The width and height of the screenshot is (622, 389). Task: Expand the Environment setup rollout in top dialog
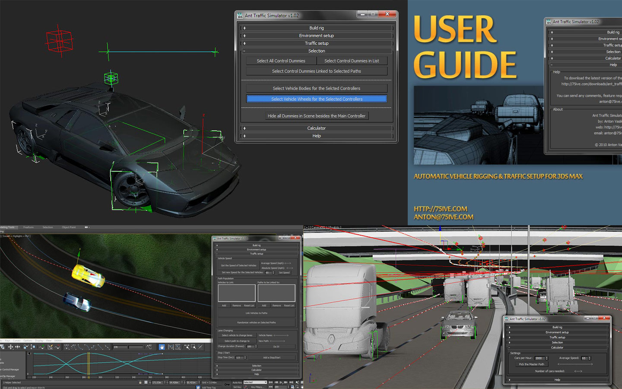[316, 36]
